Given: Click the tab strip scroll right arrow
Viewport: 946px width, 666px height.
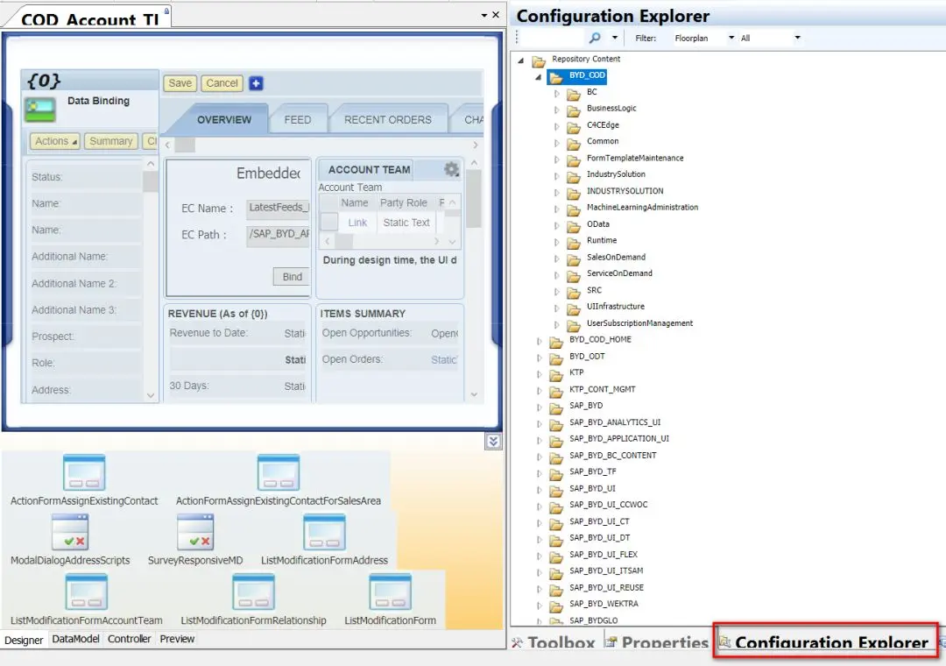Looking at the screenshot, I should pos(476,145).
